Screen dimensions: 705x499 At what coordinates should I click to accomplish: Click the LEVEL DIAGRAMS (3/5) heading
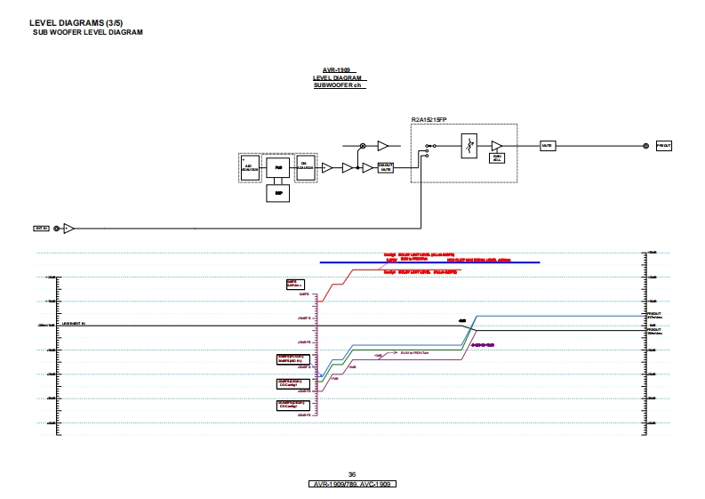[x=65, y=21]
